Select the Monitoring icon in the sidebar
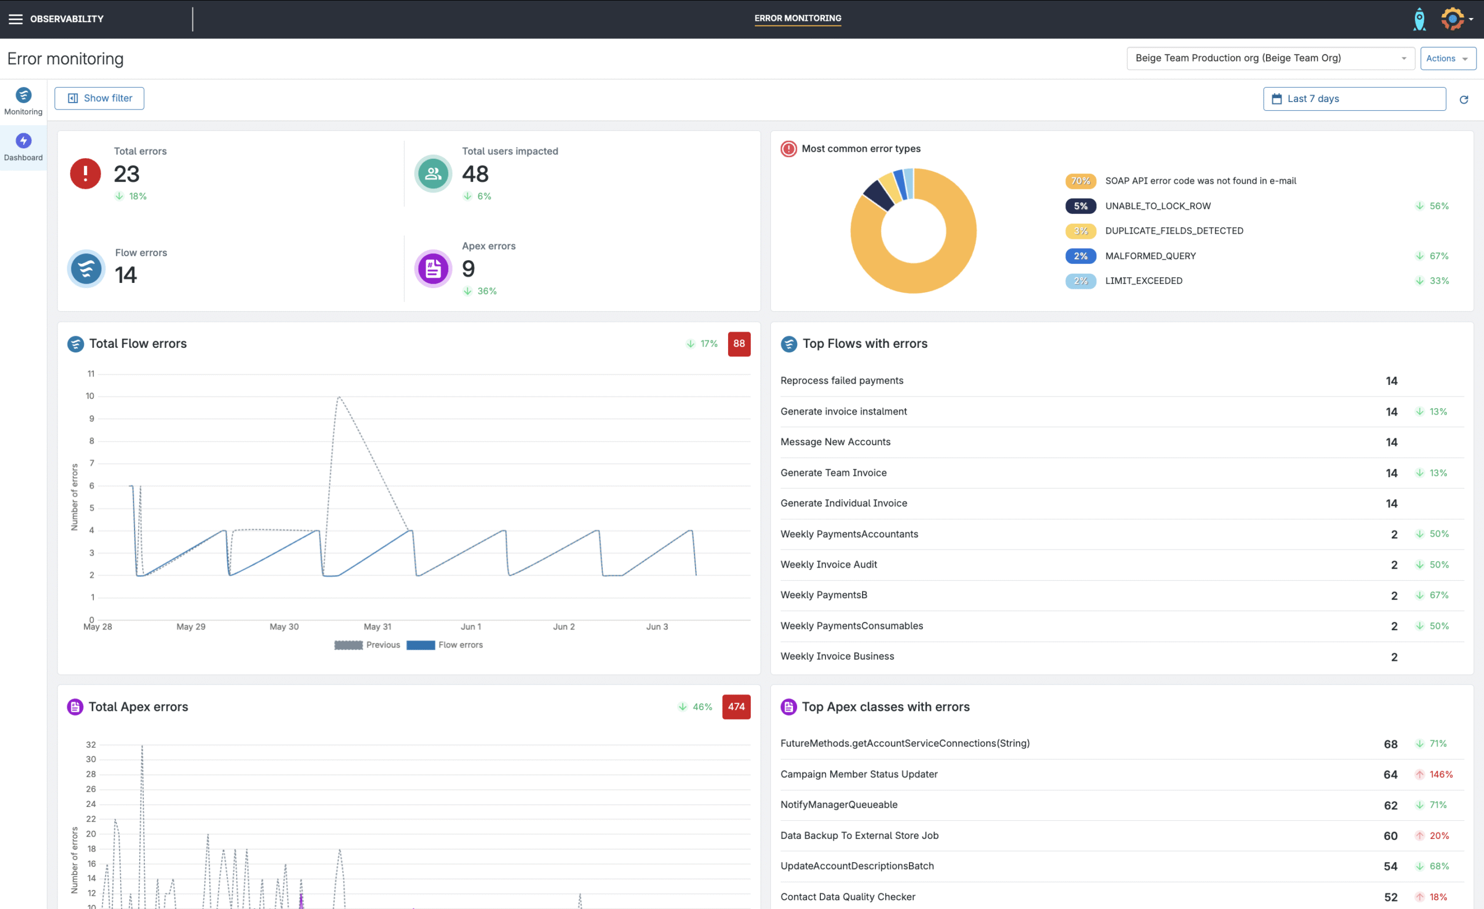Viewport: 1484px width, 909px height. click(x=23, y=95)
